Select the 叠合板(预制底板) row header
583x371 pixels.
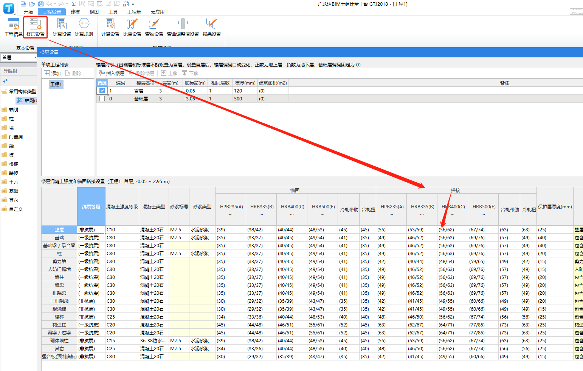(59, 356)
